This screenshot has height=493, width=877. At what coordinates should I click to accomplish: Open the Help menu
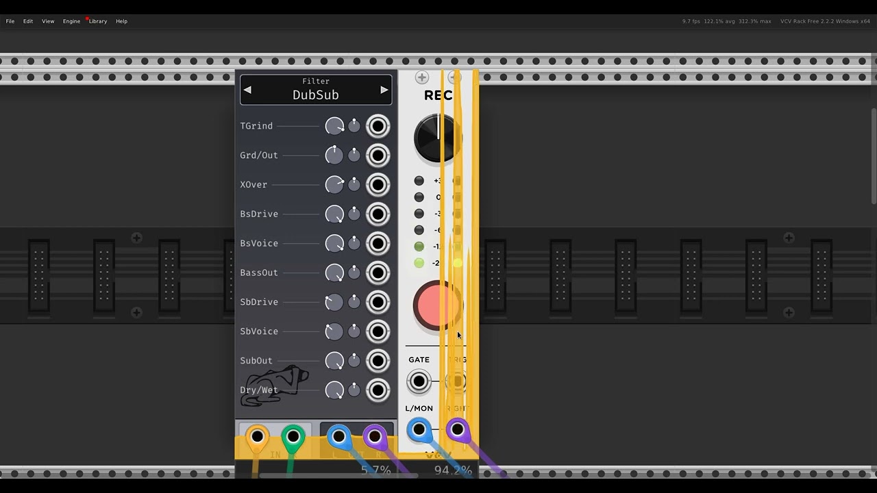[x=121, y=21]
